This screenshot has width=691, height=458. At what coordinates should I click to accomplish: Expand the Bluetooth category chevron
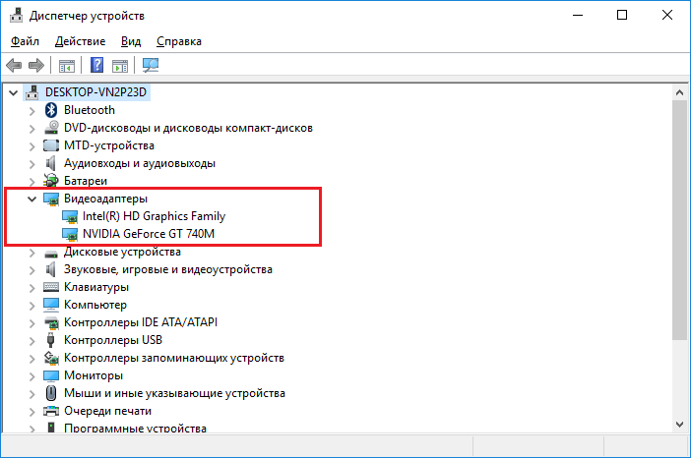point(31,110)
